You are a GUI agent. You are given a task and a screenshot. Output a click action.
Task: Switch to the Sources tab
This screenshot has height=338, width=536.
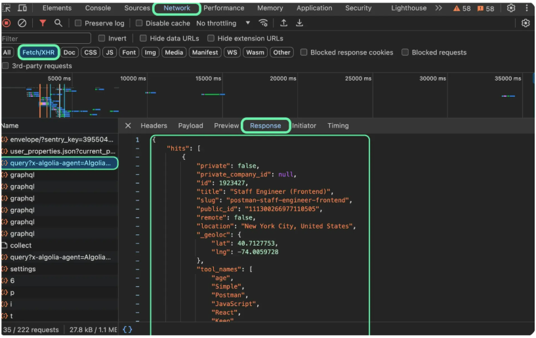point(137,8)
